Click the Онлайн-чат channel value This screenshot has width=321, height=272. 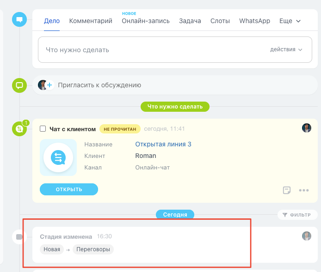click(153, 168)
